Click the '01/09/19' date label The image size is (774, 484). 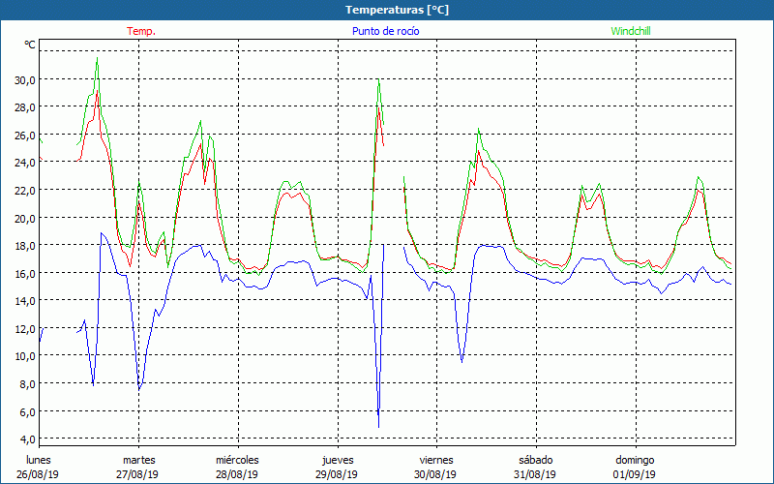point(635,474)
